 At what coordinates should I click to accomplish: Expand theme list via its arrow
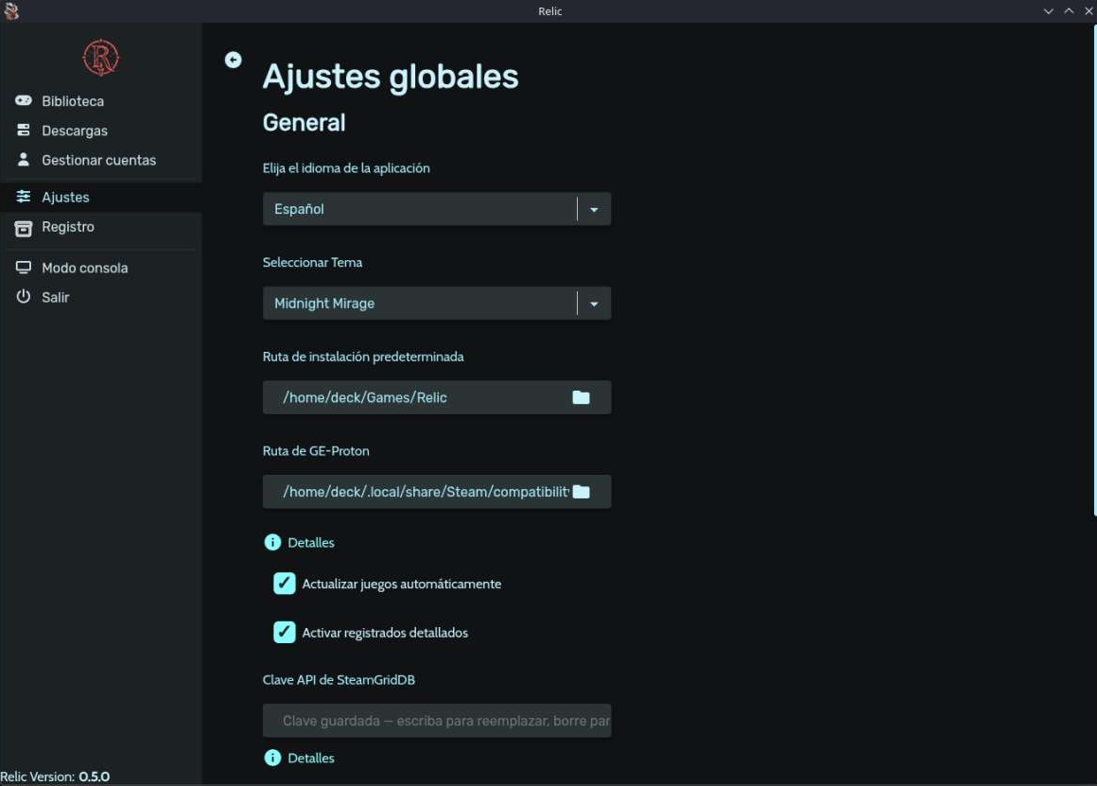point(594,304)
